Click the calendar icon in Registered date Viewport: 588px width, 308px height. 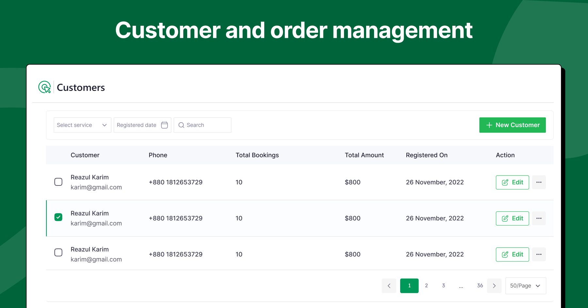pos(164,125)
